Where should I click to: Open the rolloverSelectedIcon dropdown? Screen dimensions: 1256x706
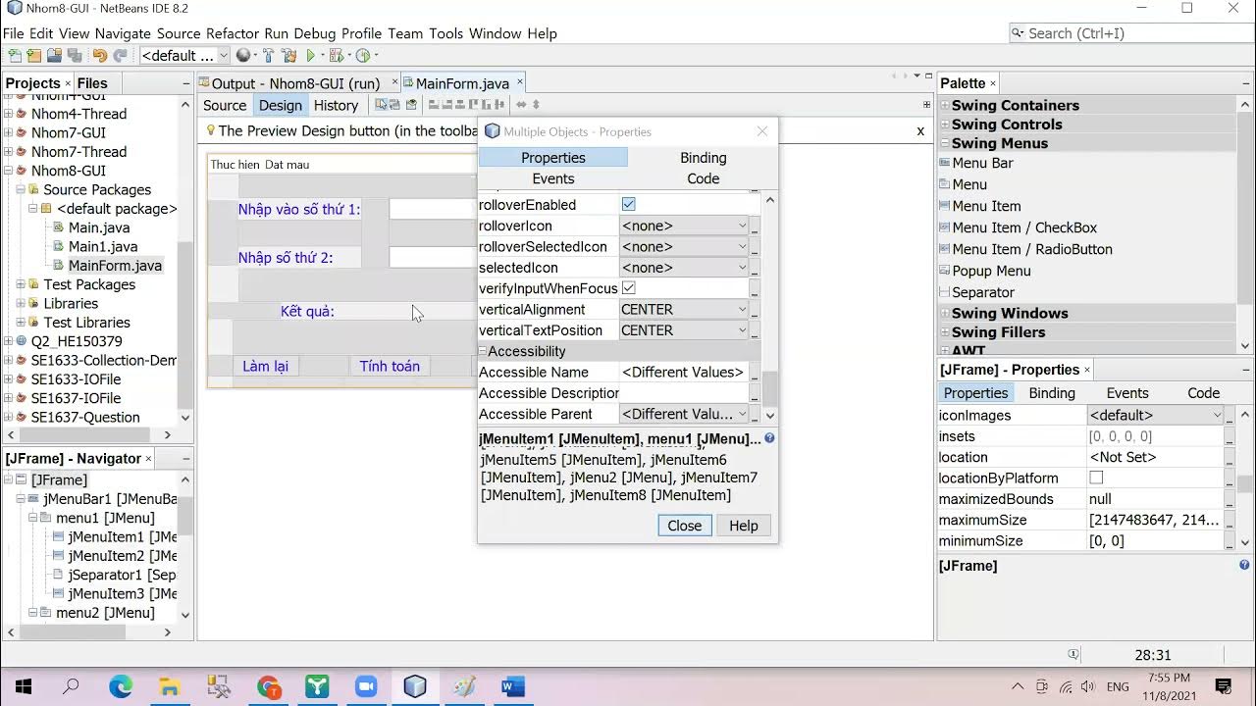coord(684,246)
